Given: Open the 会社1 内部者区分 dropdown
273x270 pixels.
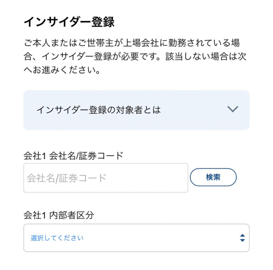Looking at the screenshot, I should click(x=136, y=238).
